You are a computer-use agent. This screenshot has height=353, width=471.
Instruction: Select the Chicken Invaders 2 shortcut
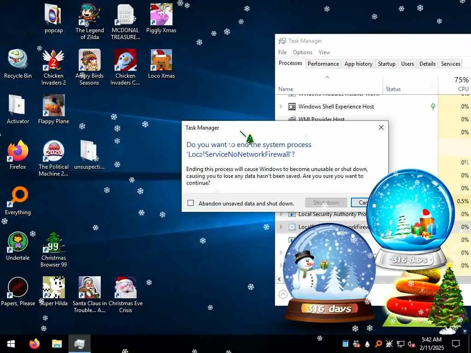(x=53, y=67)
